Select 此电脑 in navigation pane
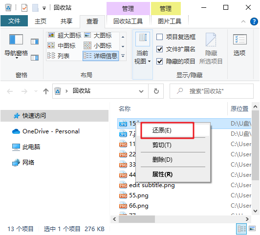This screenshot has width=260, height=235. (26, 147)
